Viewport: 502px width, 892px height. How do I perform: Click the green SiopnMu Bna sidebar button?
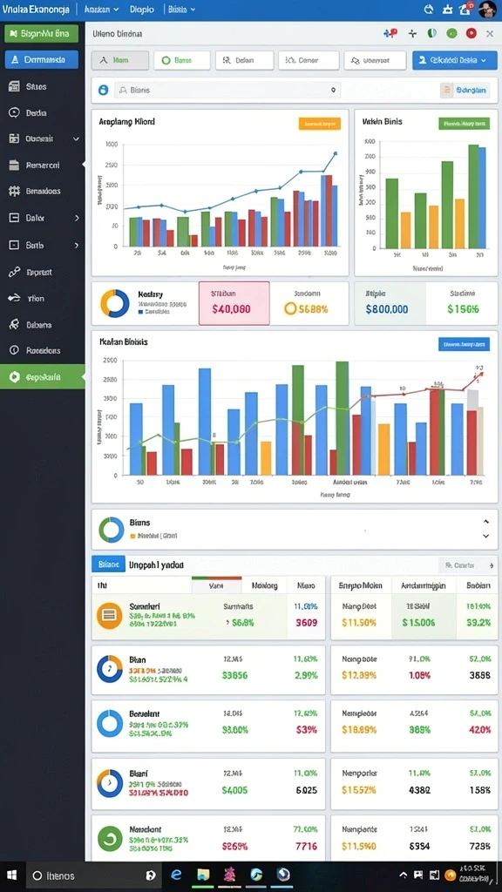click(42, 34)
